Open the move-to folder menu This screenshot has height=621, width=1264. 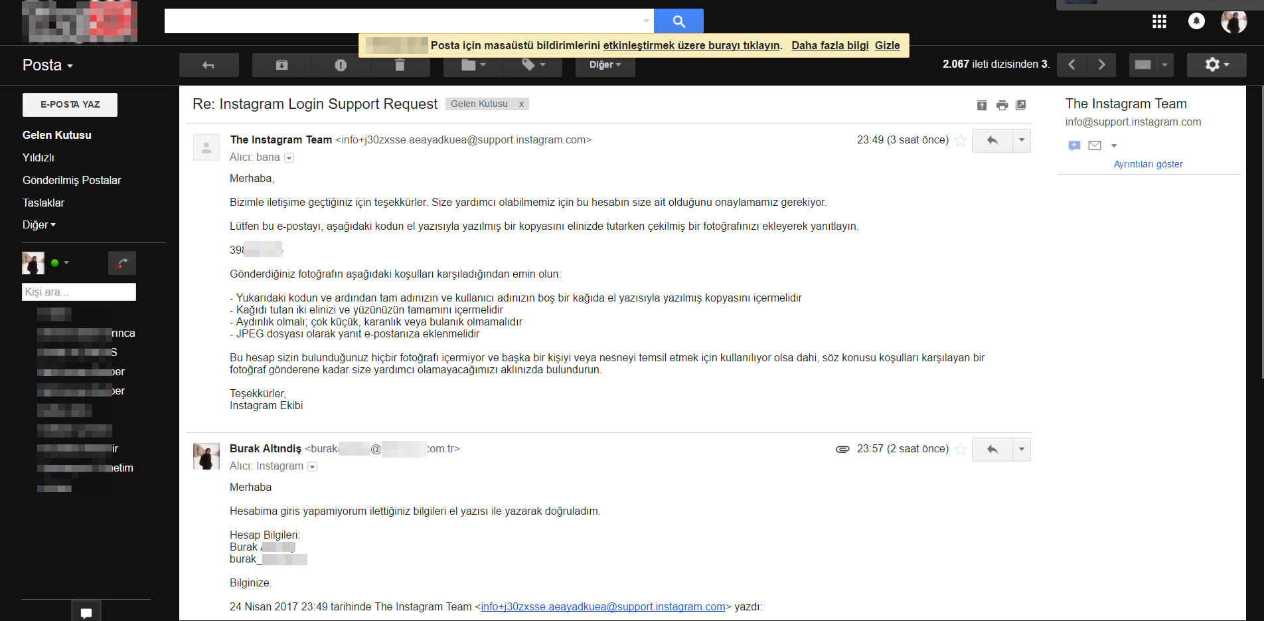pos(473,65)
